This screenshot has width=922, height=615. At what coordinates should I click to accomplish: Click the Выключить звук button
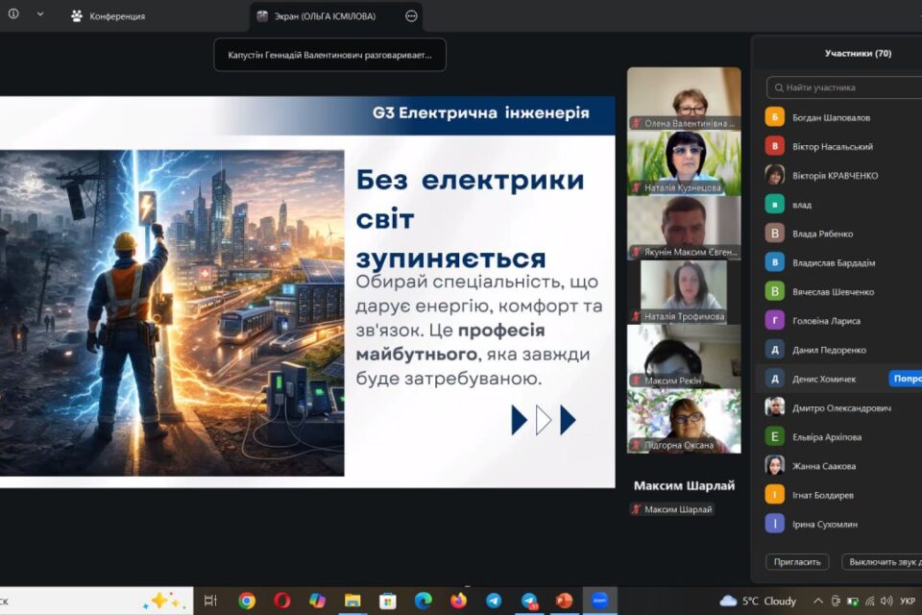click(882, 562)
